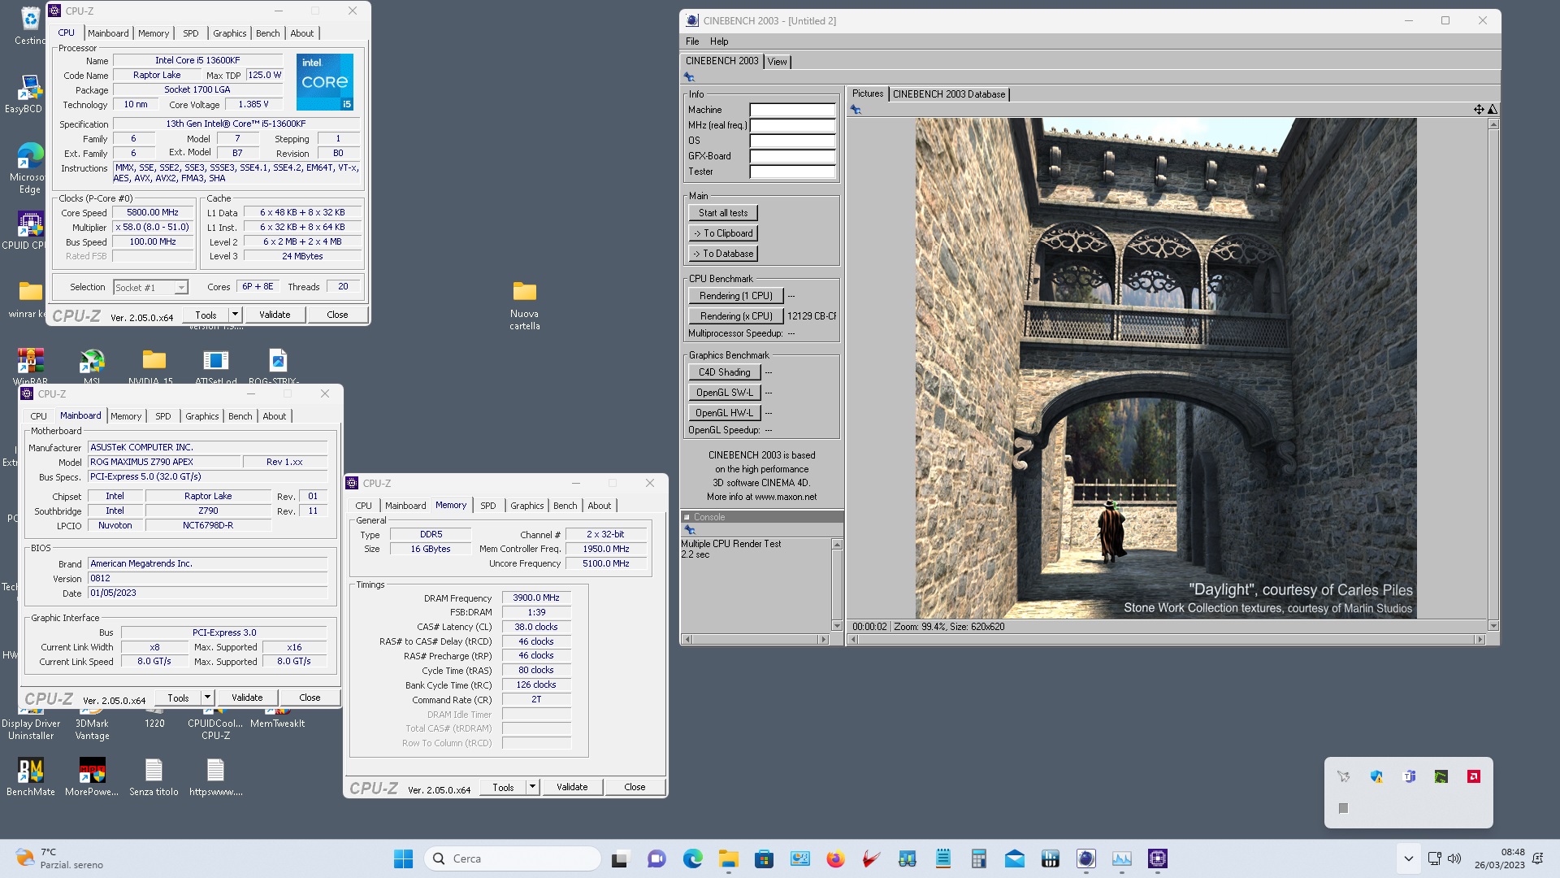Click the To Database button
The height and width of the screenshot is (878, 1560).
(x=723, y=254)
